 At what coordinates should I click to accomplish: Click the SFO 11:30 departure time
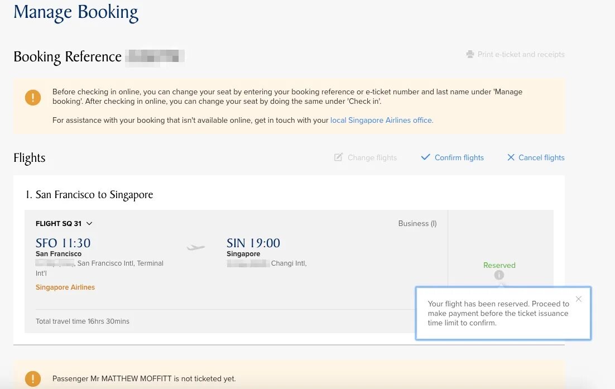63,243
